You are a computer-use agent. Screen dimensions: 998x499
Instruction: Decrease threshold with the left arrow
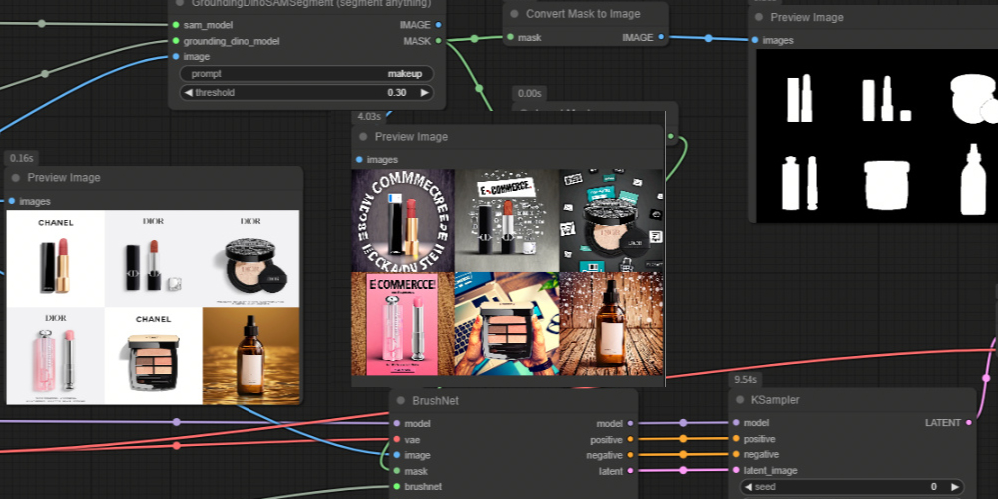(x=188, y=92)
